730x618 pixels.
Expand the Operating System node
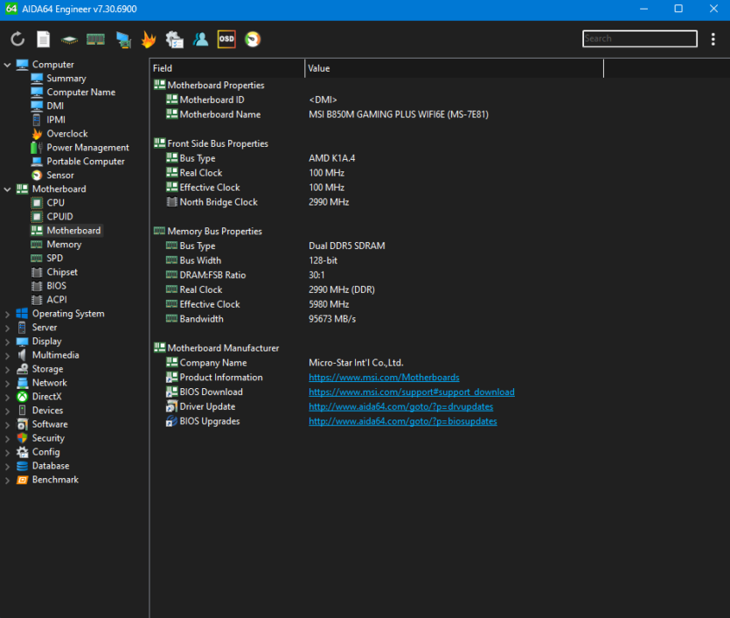coord(8,314)
